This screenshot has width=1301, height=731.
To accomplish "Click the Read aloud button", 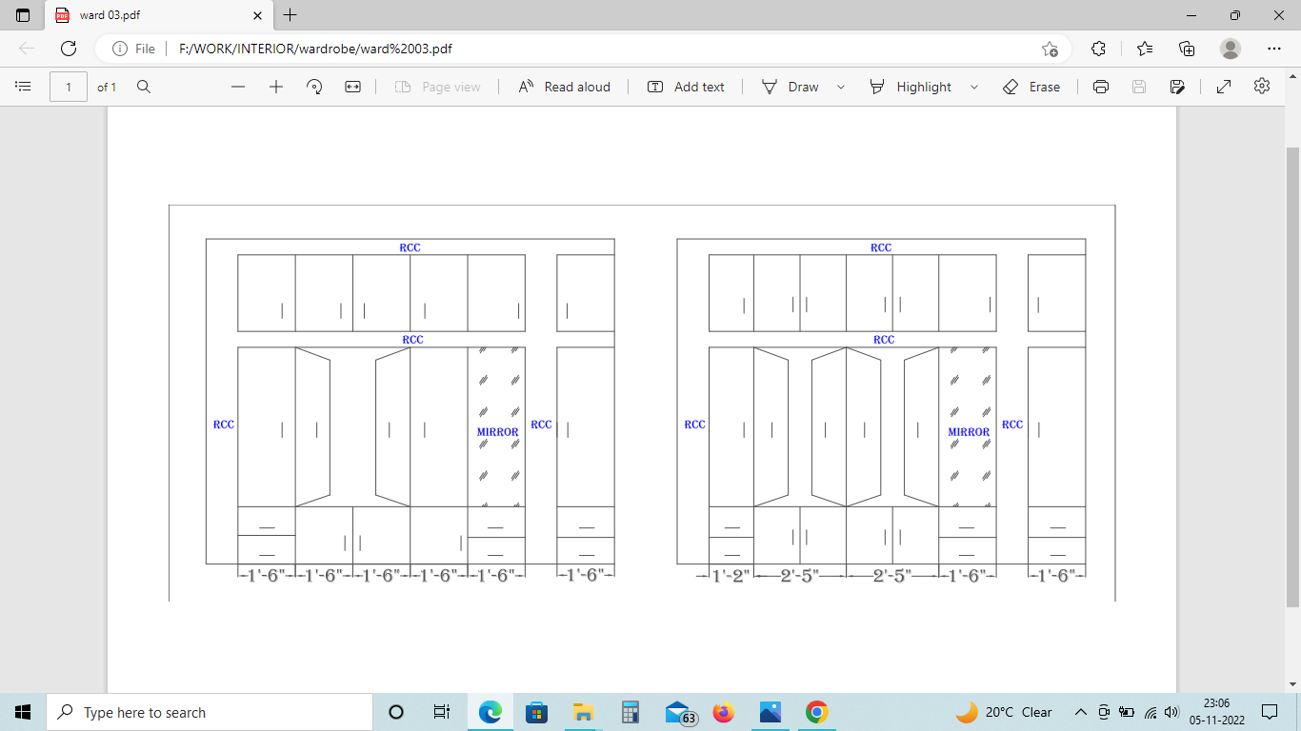I will coord(564,87).
